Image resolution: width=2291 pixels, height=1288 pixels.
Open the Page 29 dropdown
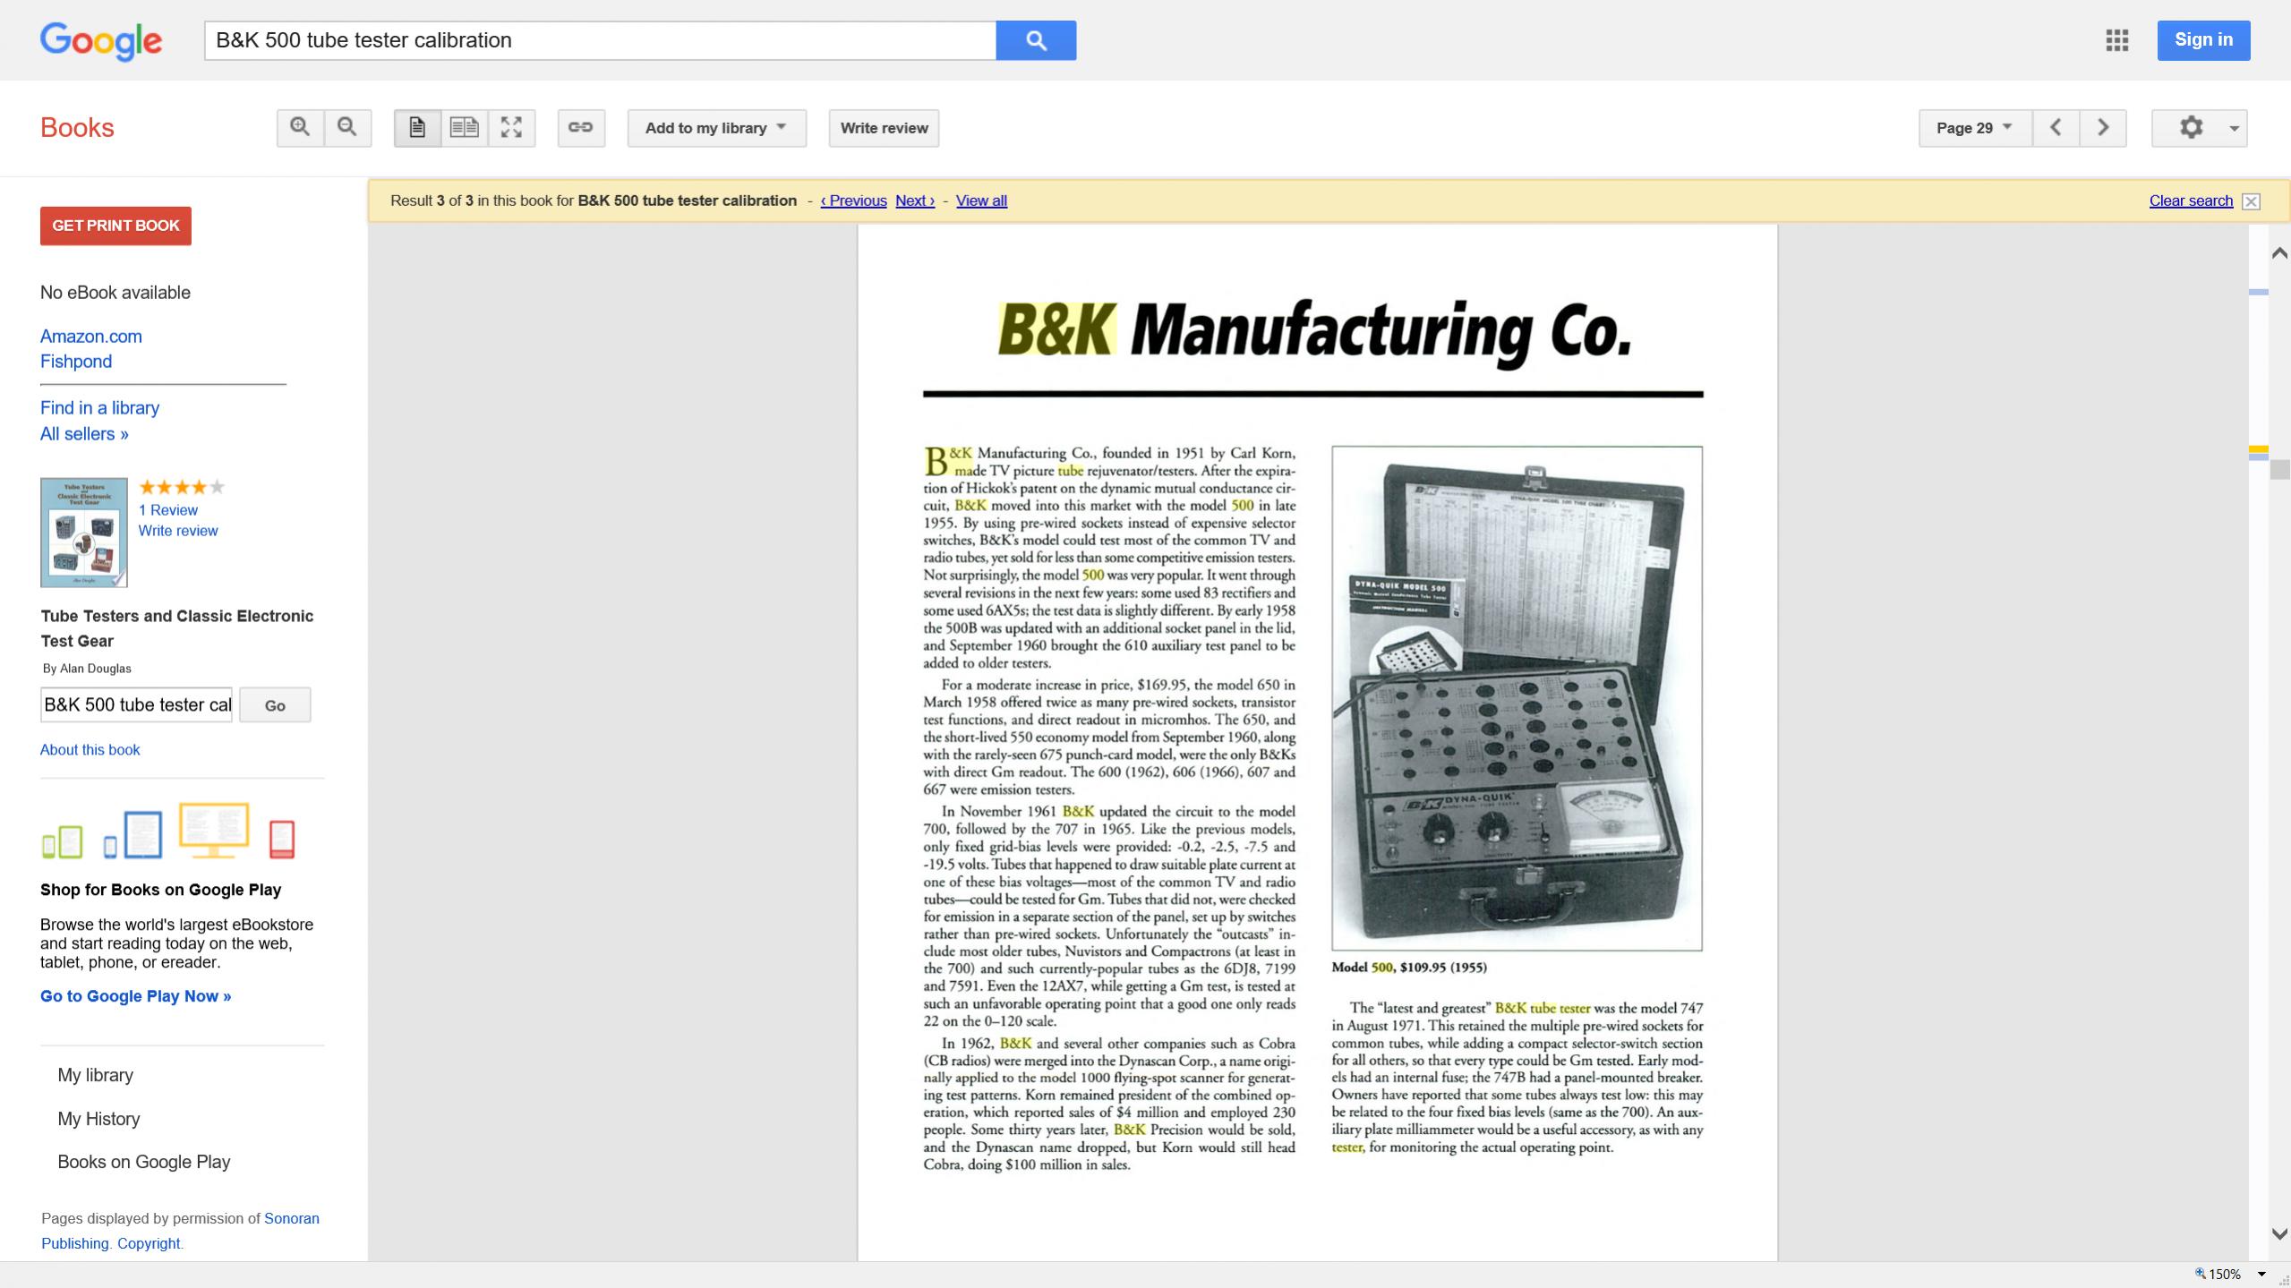tap(1975, 128)
